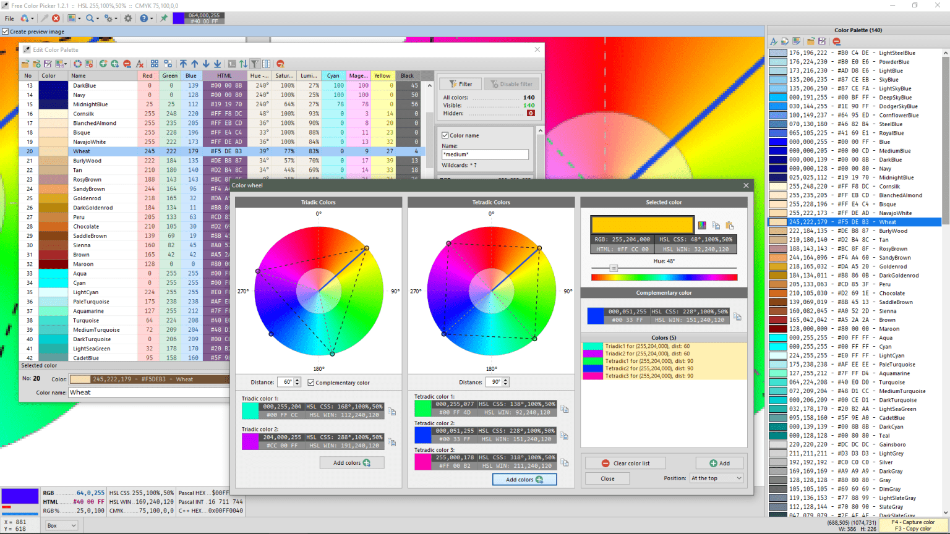The height and width of the screenshot is (534, 950).
Task: Click Add colors under Tetradic Colors
Action: pyautogui.click(x=524, y=480)
